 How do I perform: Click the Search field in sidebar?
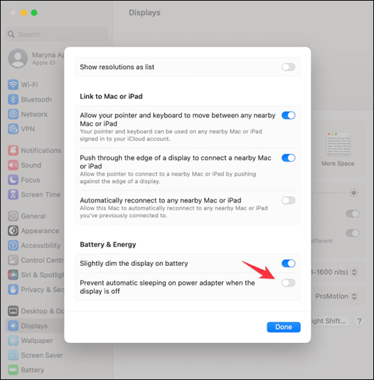56,34
